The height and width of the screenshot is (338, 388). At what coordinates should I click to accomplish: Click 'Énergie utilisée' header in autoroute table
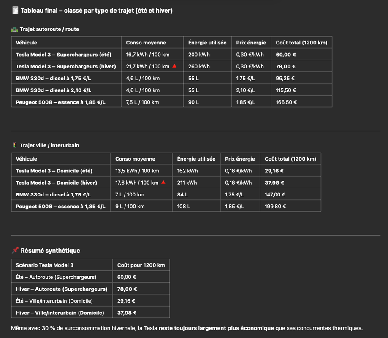coord(207,43)
